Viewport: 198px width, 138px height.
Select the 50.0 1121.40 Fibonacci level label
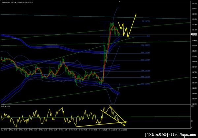coord(146,52)
